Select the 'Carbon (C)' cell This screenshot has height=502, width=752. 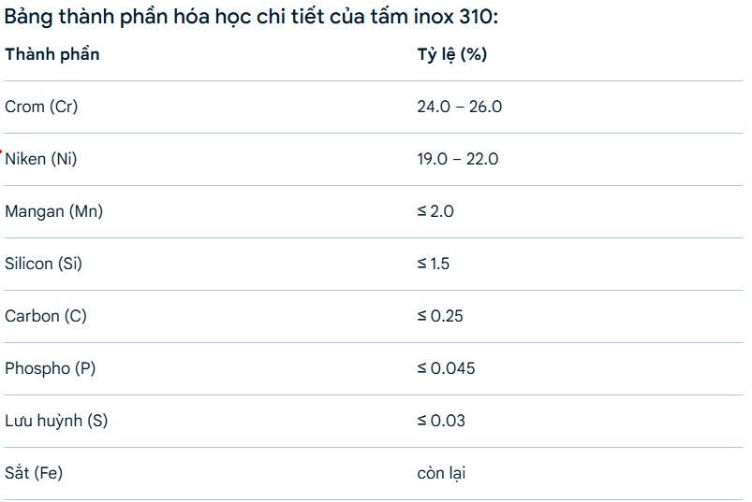coord(46,316)
